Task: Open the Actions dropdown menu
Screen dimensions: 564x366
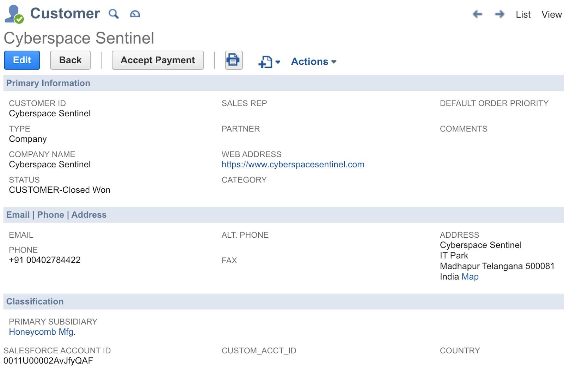Action: click(x=314, y=62)
